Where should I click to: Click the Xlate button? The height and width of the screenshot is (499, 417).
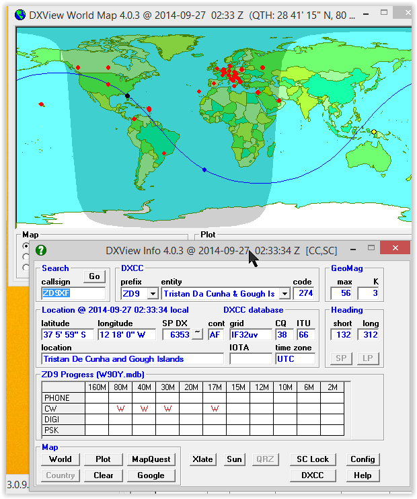pyautogui.click(x=202, y=459)
